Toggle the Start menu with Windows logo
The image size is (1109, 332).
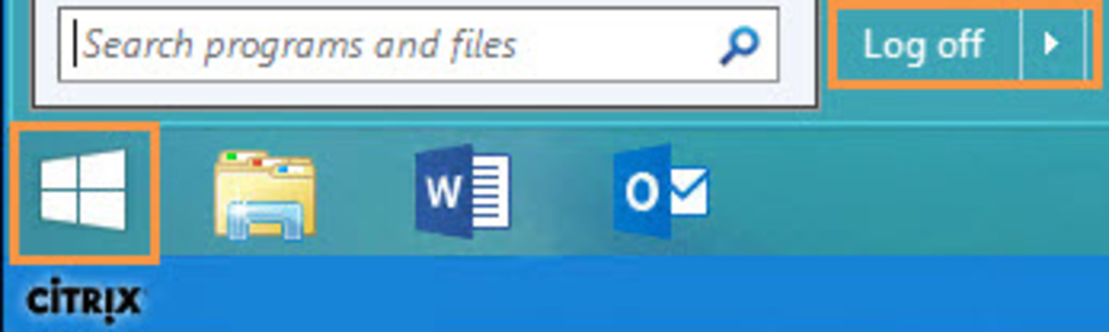(84, 193)
